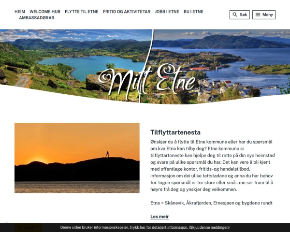Click the magnifying glass search icon
The height and width of the screenshot is (232, 290).
tap(235, 14)
